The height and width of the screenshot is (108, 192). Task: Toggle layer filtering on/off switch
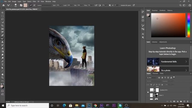[174, 77]
